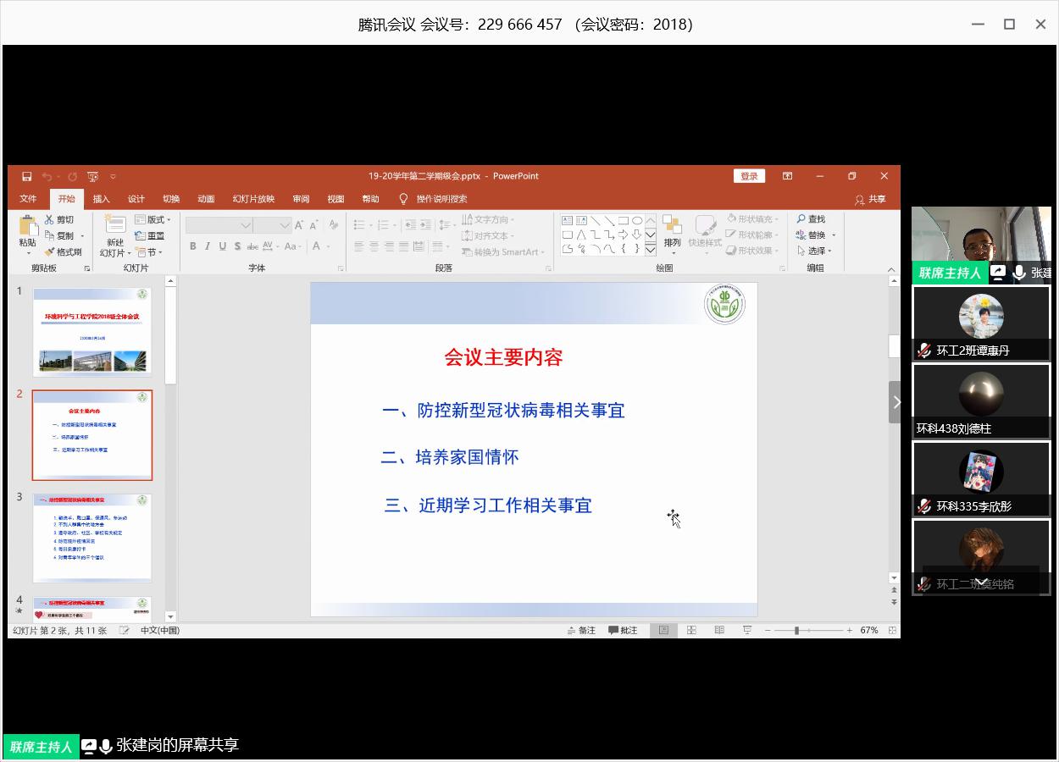Open the font name dropdown
Screen dimensions: 1059x762
click(246, 225)
